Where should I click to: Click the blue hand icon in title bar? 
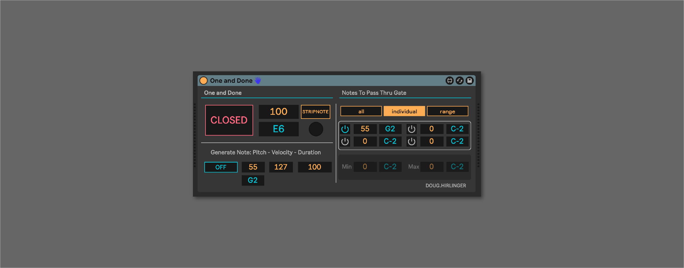coord(258,80)
